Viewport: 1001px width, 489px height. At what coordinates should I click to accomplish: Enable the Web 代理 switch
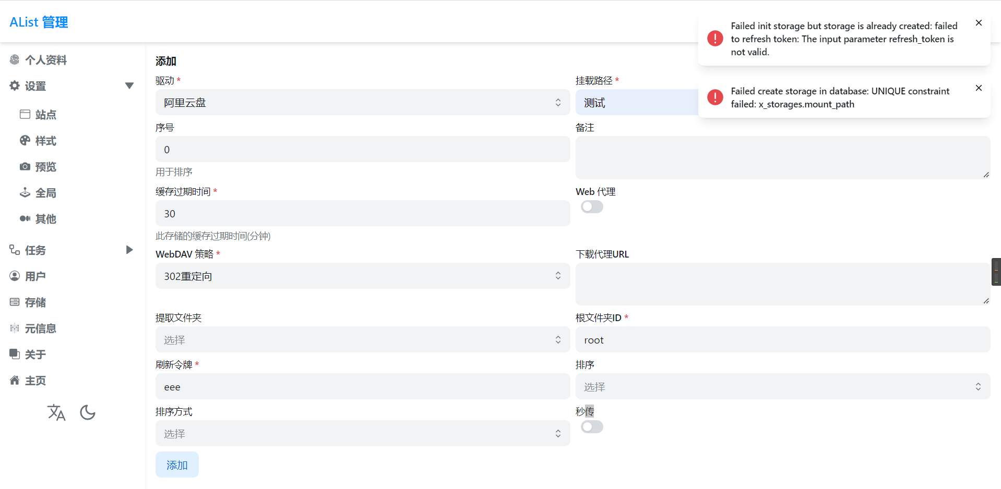pos(591,206)
